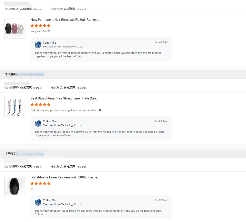Click the 27 Jan 2021 date on the IPL reply

[x=161, y=42]
